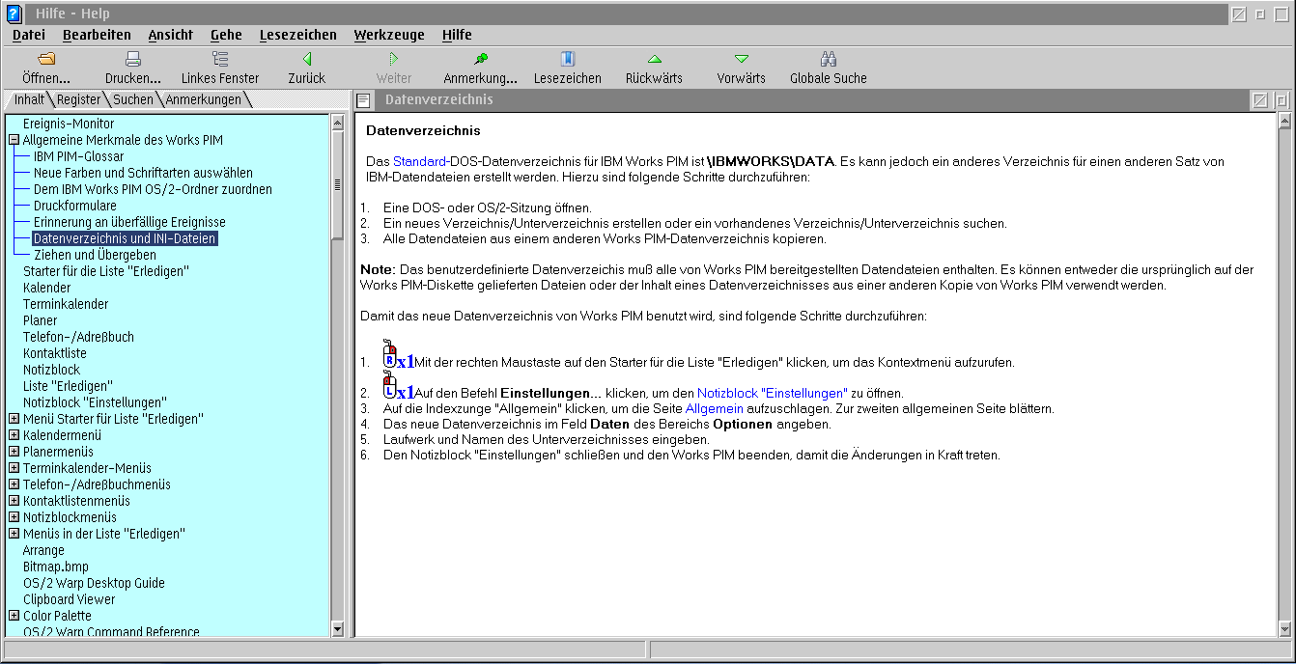Expand the Kontaktlistenmenüs node
This screenshot has width=1296, height=664.
click(14, 501)
